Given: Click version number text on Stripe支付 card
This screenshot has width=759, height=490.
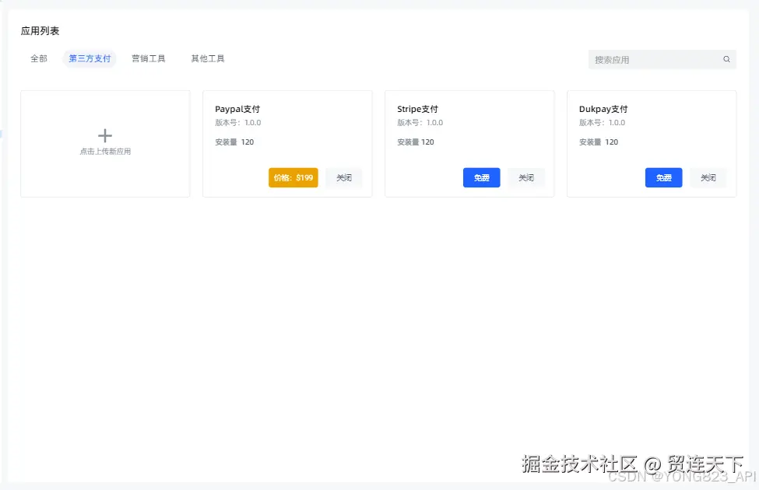Looking at the screenshot, I should (x=420, y=122).
